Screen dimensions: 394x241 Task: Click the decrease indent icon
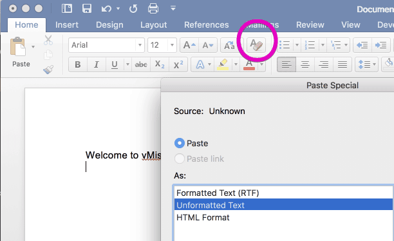pos(362,45)
